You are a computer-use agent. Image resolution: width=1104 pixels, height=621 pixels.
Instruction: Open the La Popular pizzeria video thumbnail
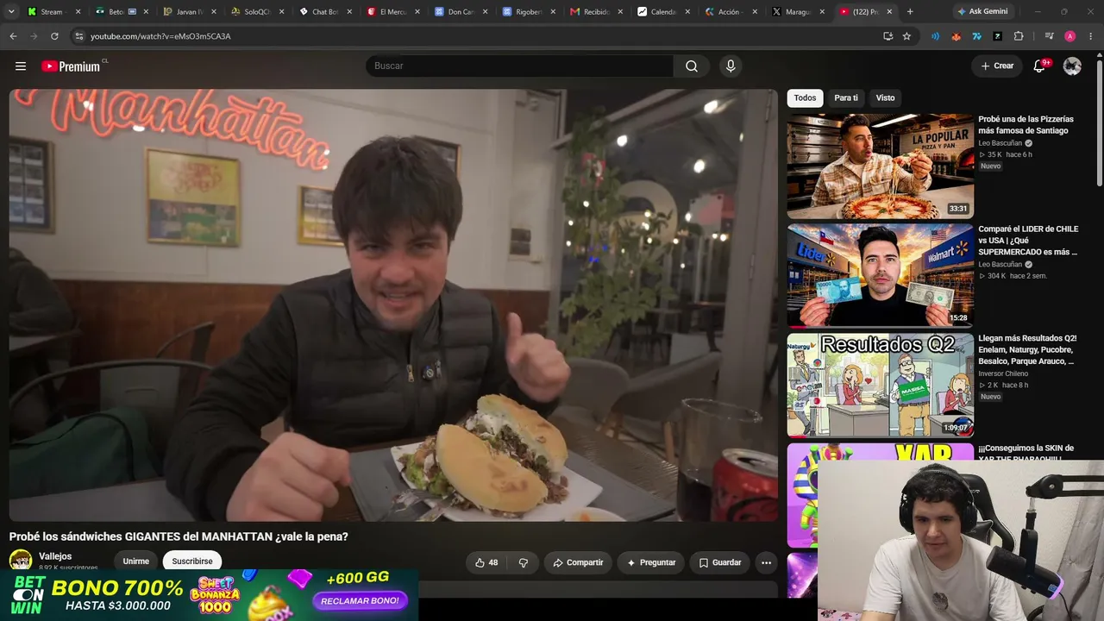point(880,166)
